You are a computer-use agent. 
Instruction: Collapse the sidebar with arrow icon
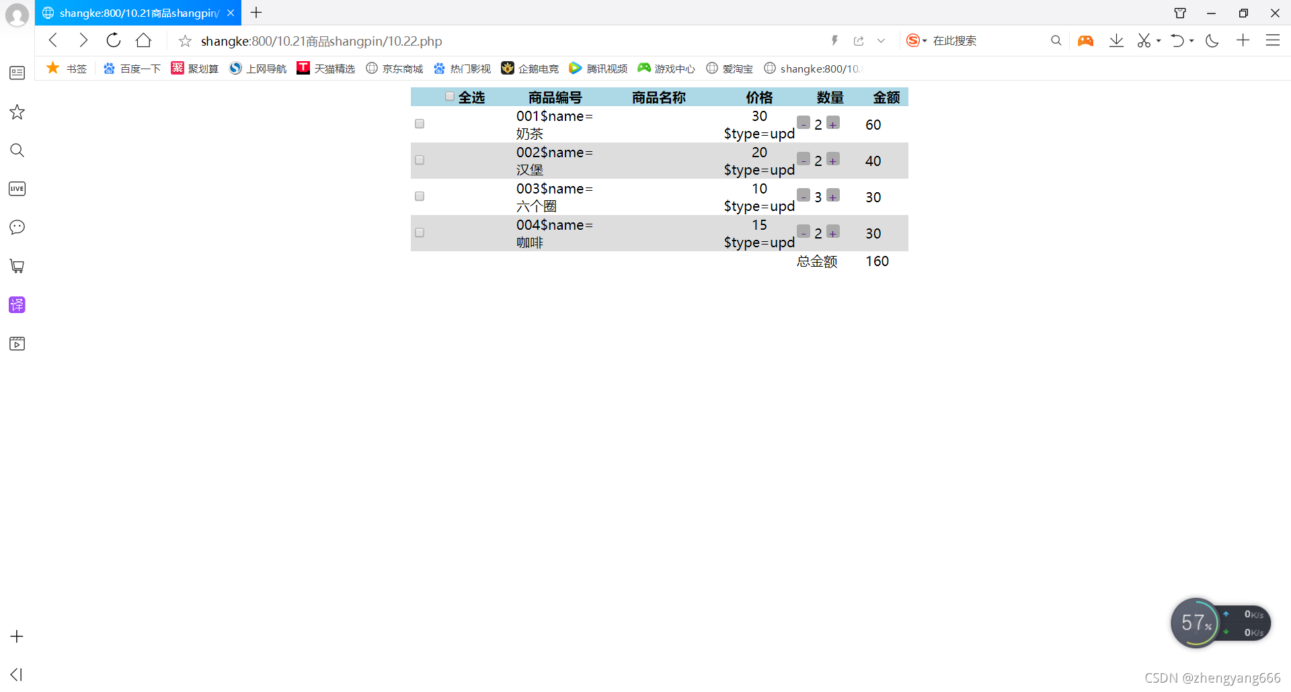(17, 675)
